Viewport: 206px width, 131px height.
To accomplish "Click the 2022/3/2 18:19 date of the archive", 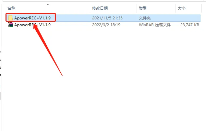I will pos(106,25).
